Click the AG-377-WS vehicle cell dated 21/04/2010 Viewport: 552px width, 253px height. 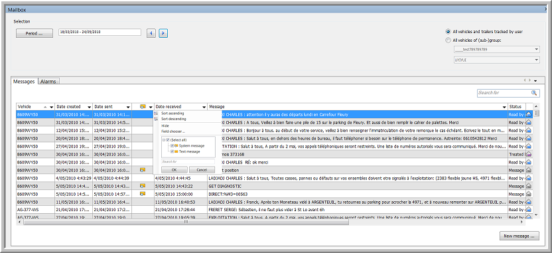click(36, 210)
